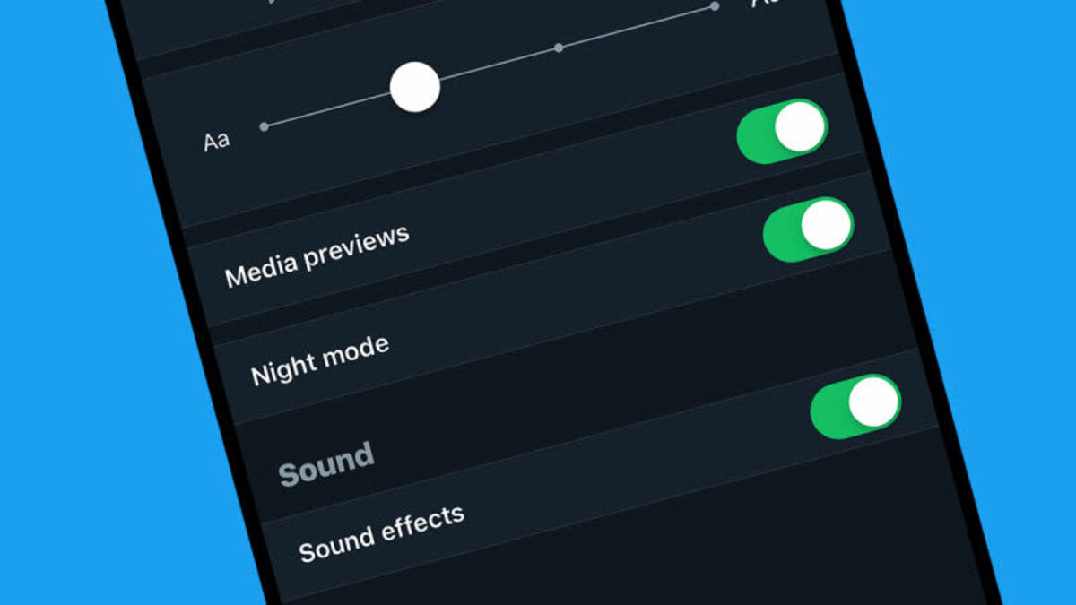Click the small 'Aa' font size icon
1076x605 pixels.
tap(216, 141)
